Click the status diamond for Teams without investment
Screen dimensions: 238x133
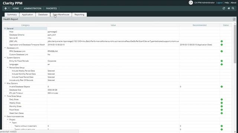click(x=222, y=126)
